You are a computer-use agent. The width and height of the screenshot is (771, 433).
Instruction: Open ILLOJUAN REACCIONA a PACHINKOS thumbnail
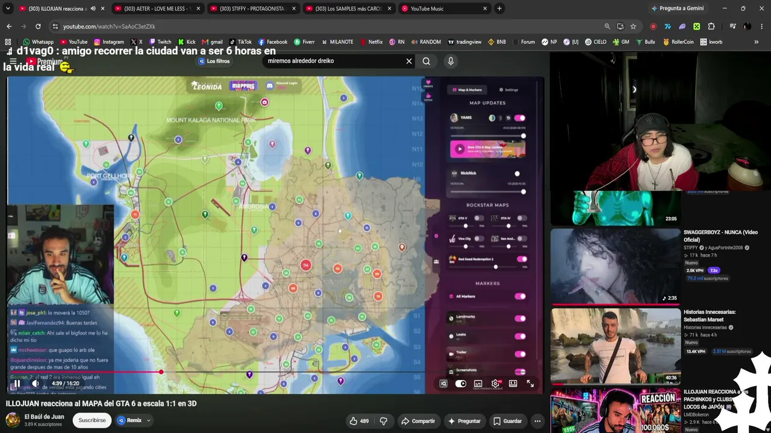click(x=615, y=410)
